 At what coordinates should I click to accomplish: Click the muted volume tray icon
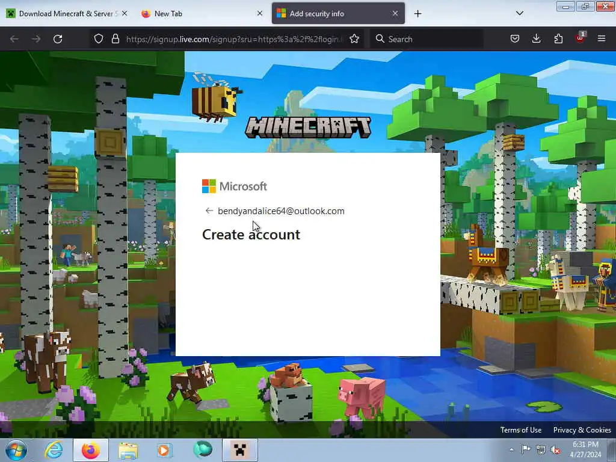click(x=555, y=450)
